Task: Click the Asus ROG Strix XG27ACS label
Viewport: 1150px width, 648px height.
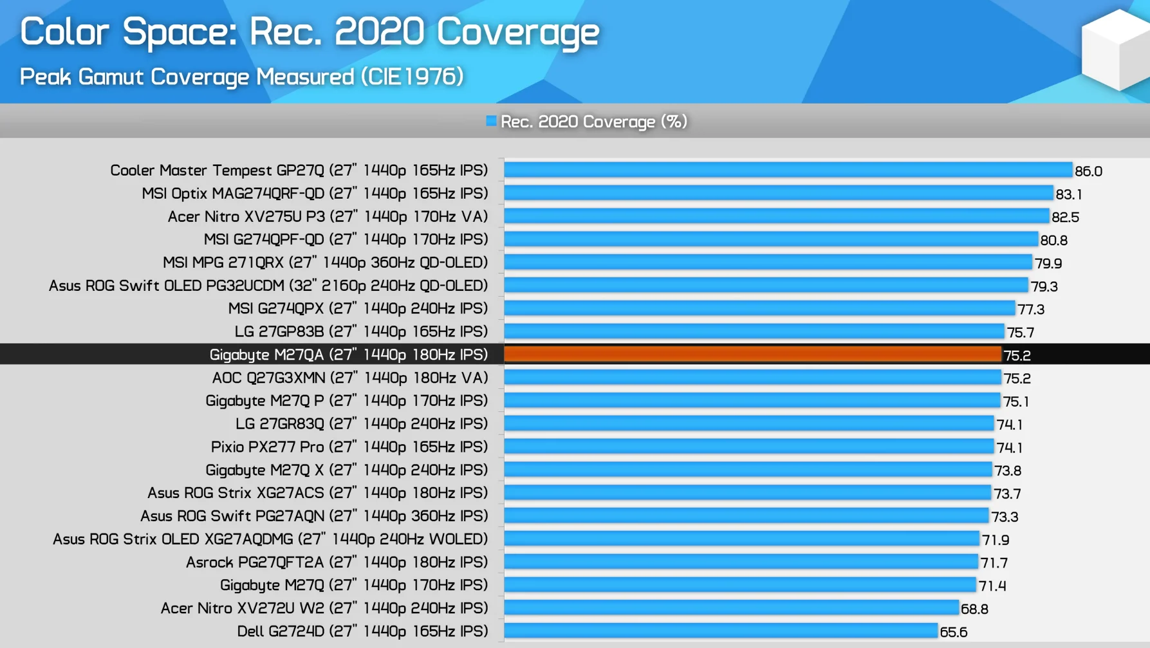Action: pyautogui.click(x=318, y=493)
